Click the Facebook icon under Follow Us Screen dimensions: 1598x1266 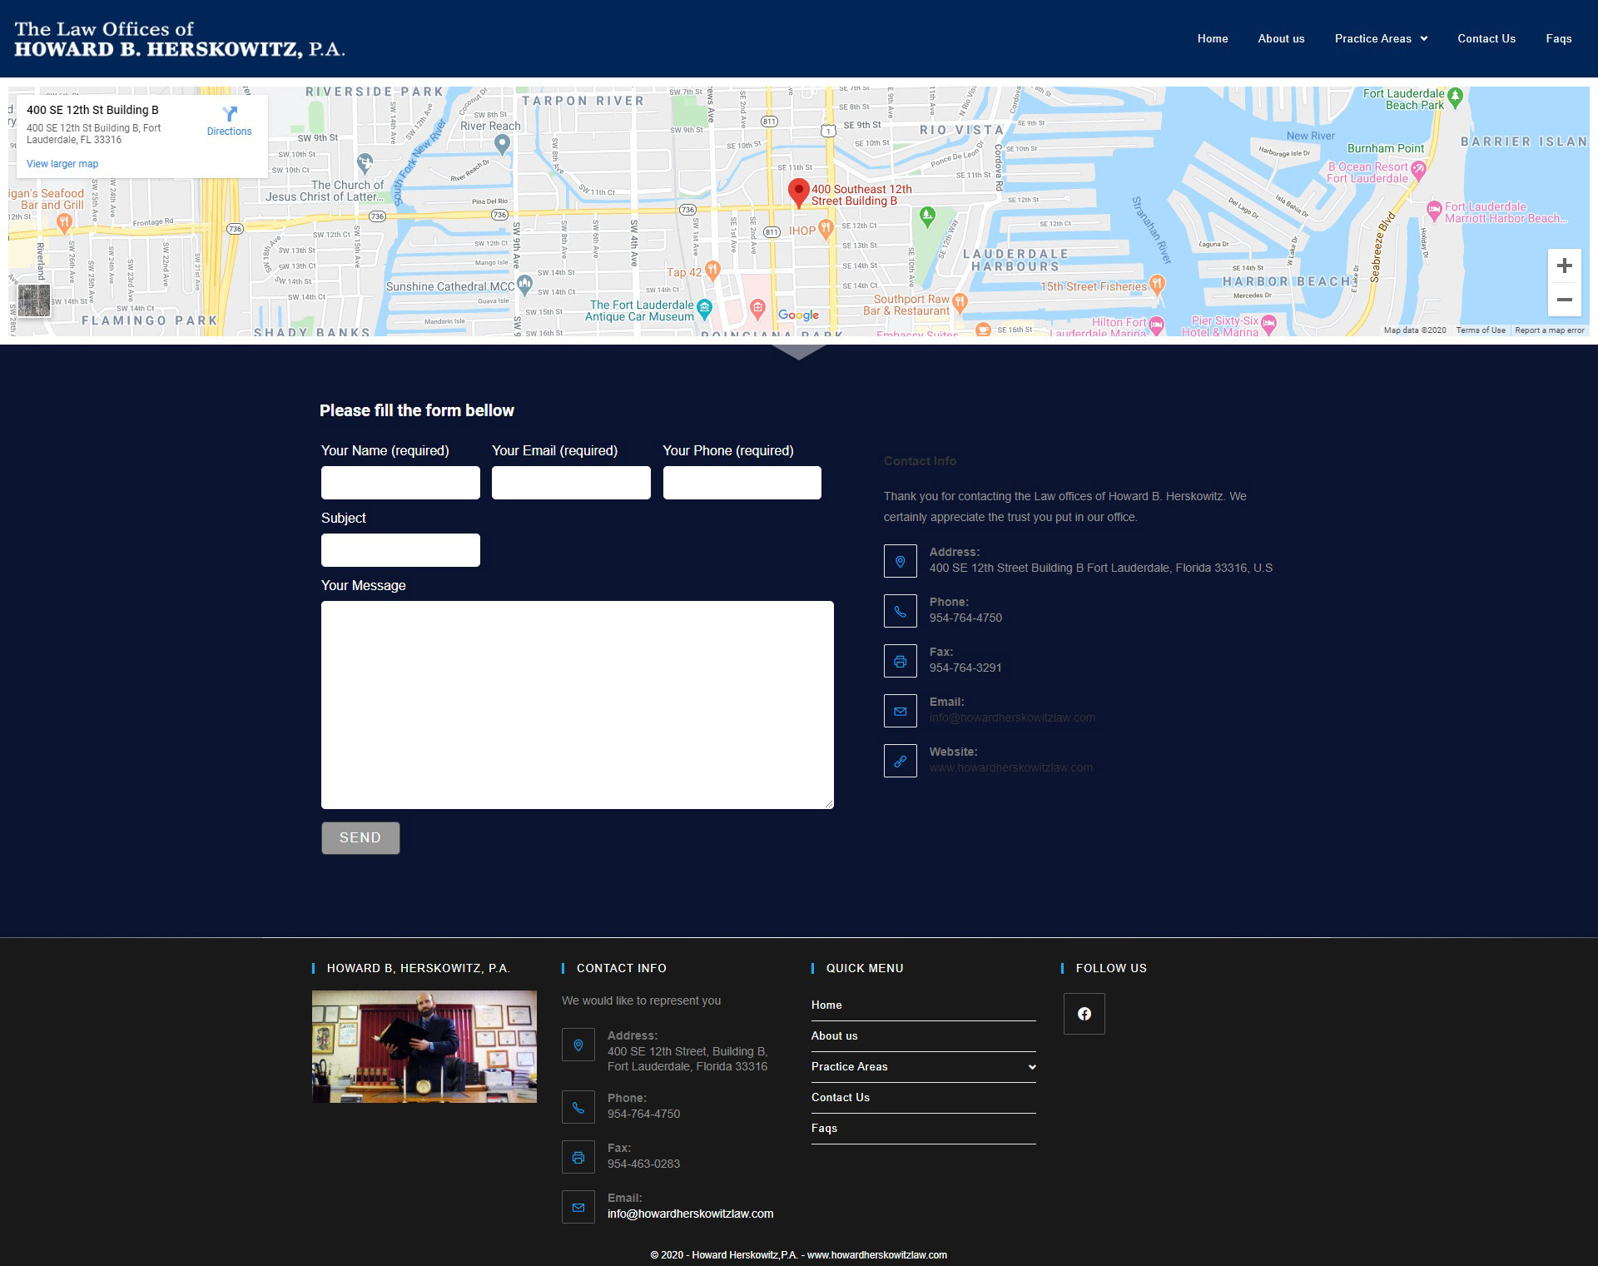(1084, 1014)
